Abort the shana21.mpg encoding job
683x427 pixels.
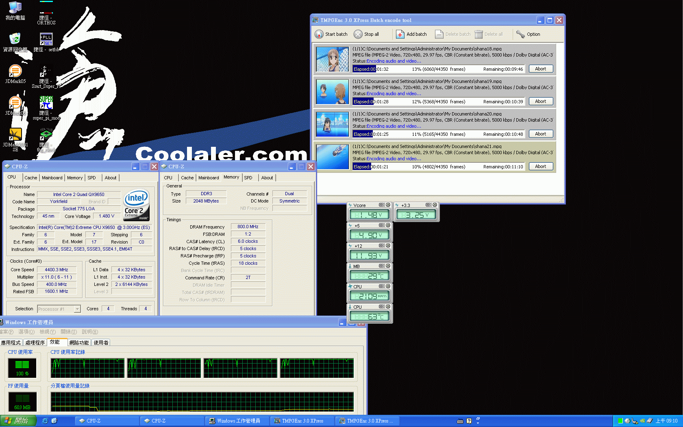pyautogui.click(x=541, y=166)
